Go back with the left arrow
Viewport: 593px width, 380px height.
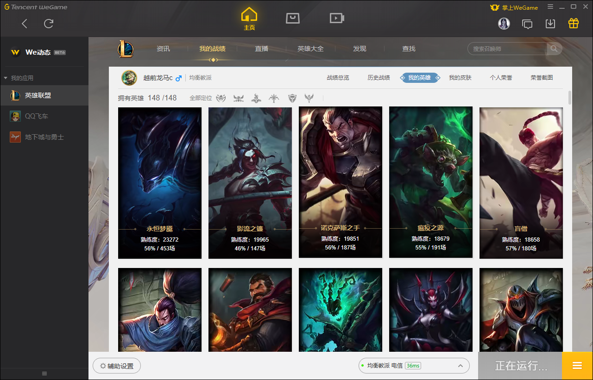pos(25,24)
